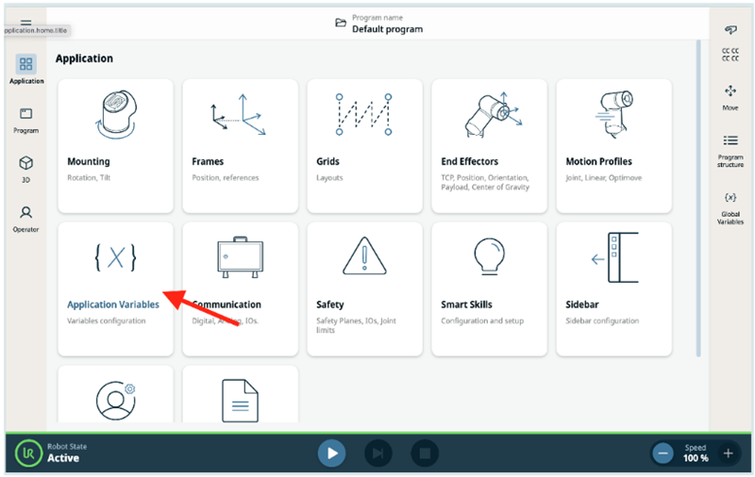
Task: Open the Move panel in right sidebar
Action: coord(730,97)
